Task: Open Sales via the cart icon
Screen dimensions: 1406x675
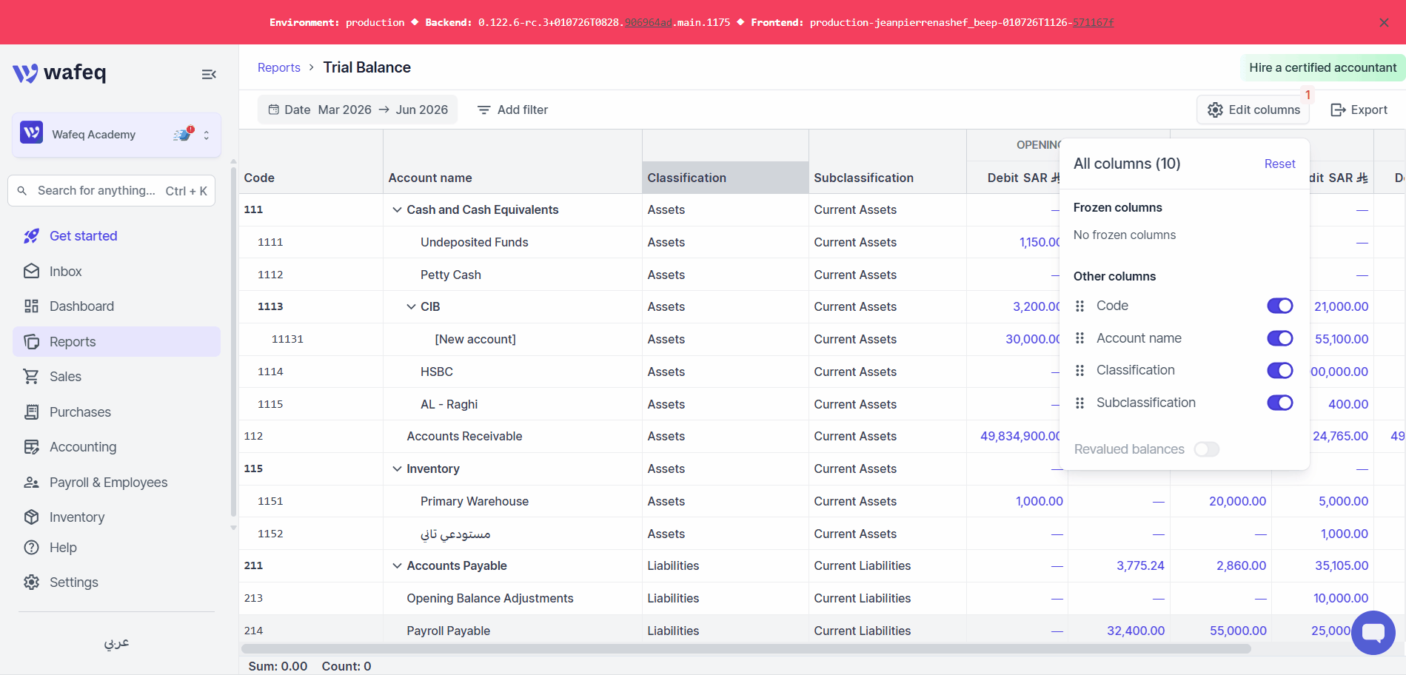Action: pos(31,377)
